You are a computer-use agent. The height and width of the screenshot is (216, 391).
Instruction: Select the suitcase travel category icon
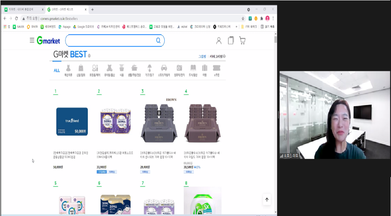coord(205,71)
